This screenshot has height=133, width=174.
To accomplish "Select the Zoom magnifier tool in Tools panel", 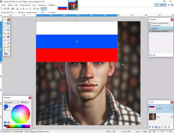I will pyautogui.click(x=8, y=30).
